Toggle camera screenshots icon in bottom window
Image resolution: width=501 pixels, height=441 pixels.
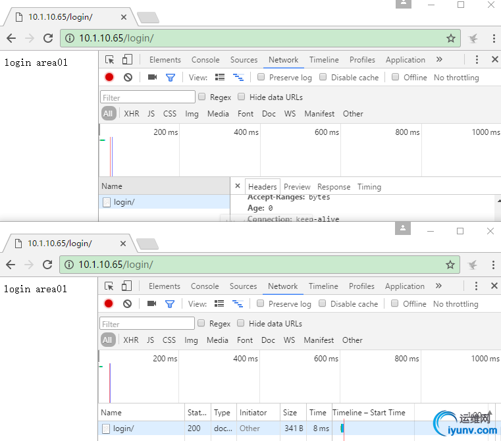coord(151,303)
